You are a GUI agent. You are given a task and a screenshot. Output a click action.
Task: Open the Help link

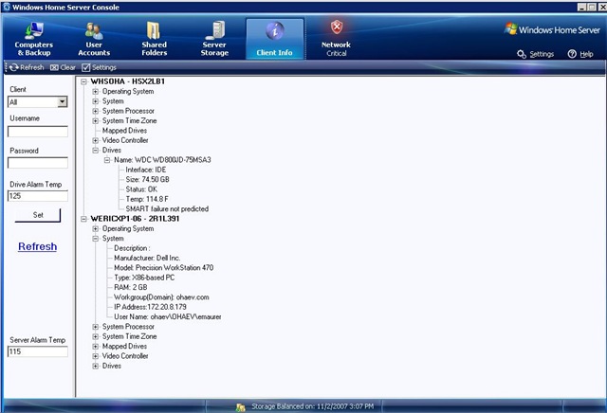(x=586, y=54)
